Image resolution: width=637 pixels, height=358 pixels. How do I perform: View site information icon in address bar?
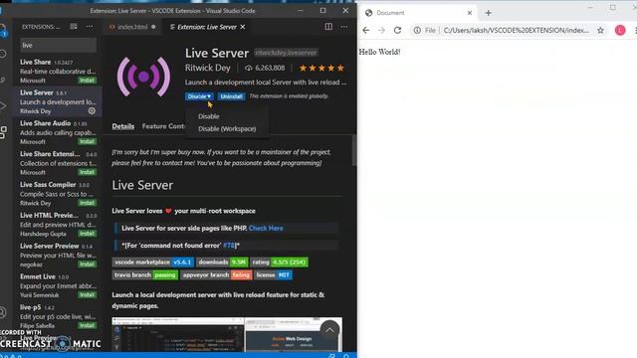click(417, 30)
